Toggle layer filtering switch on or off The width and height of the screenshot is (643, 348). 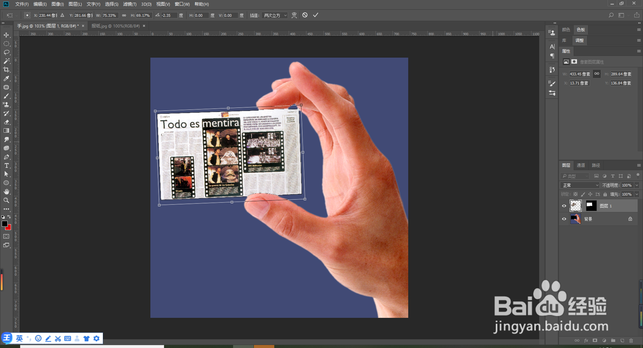(638, 175)
